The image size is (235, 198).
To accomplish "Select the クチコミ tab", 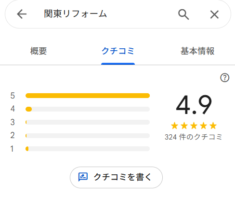I will pos(118,51).
